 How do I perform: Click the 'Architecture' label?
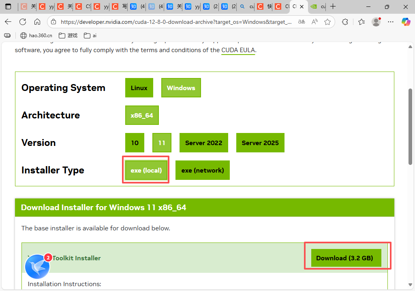(51, 115)
